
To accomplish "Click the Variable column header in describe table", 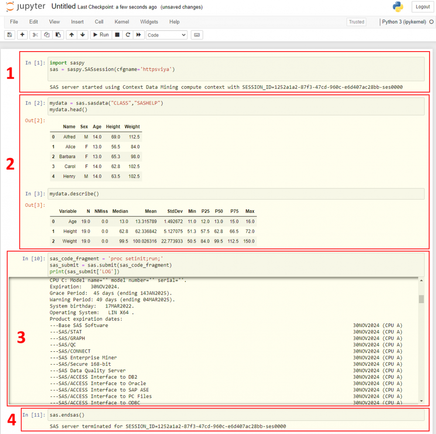I will click(x=68, y=211).
